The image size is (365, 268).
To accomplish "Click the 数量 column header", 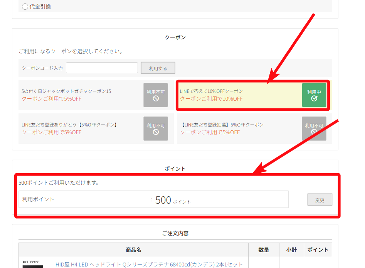I will tap(264, 250).
